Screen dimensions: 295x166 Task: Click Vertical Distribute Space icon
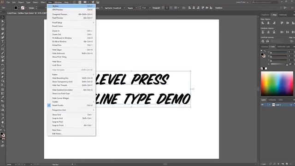pyautogui.click(x=263, y=41)
